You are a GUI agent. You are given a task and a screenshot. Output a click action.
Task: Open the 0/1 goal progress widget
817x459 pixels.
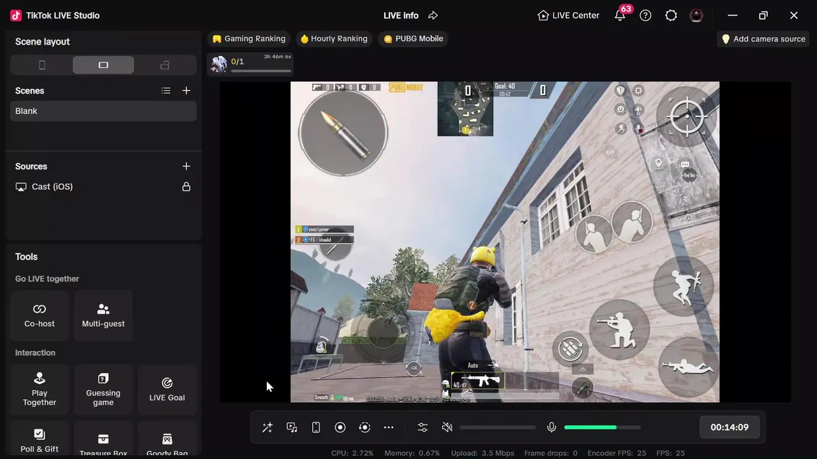[250, 64]
